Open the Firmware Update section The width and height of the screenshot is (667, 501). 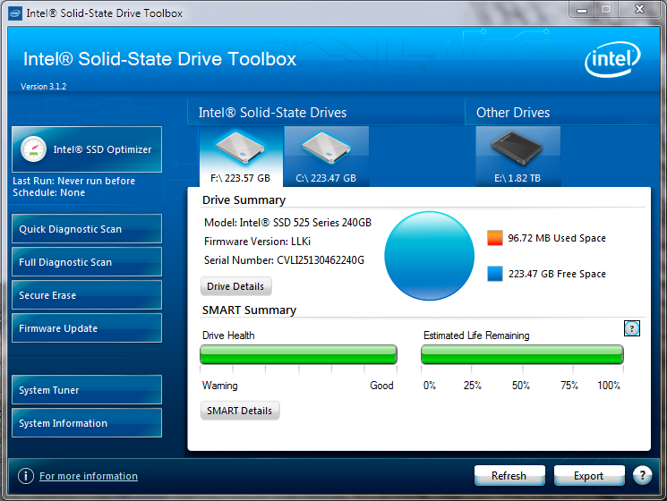point(86,328)
